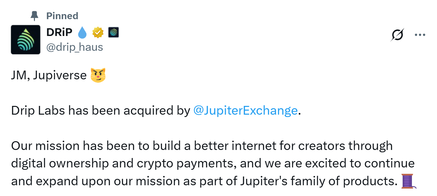Screen dimensions: 437x196
Task: Click the small square affiliate badge
Action: pos(114,33)
